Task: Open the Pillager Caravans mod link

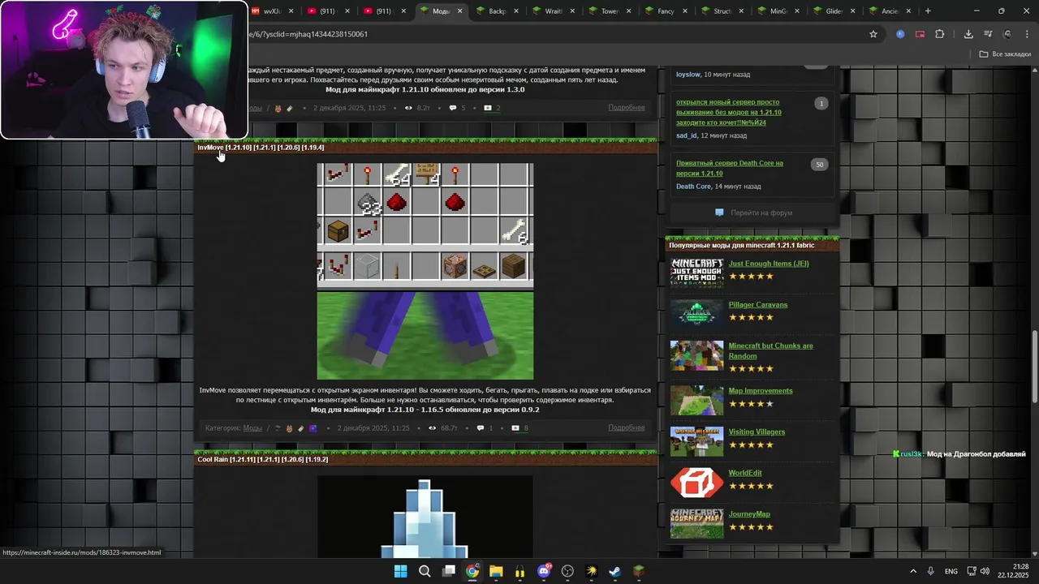Action: pos(758,305)
